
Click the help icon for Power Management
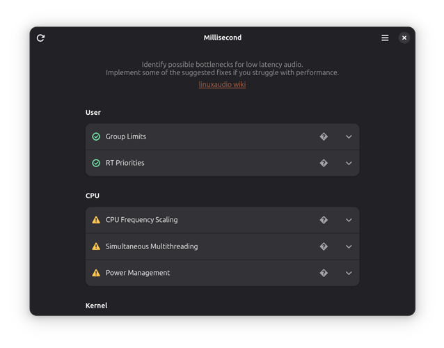(x=324, y=273)
